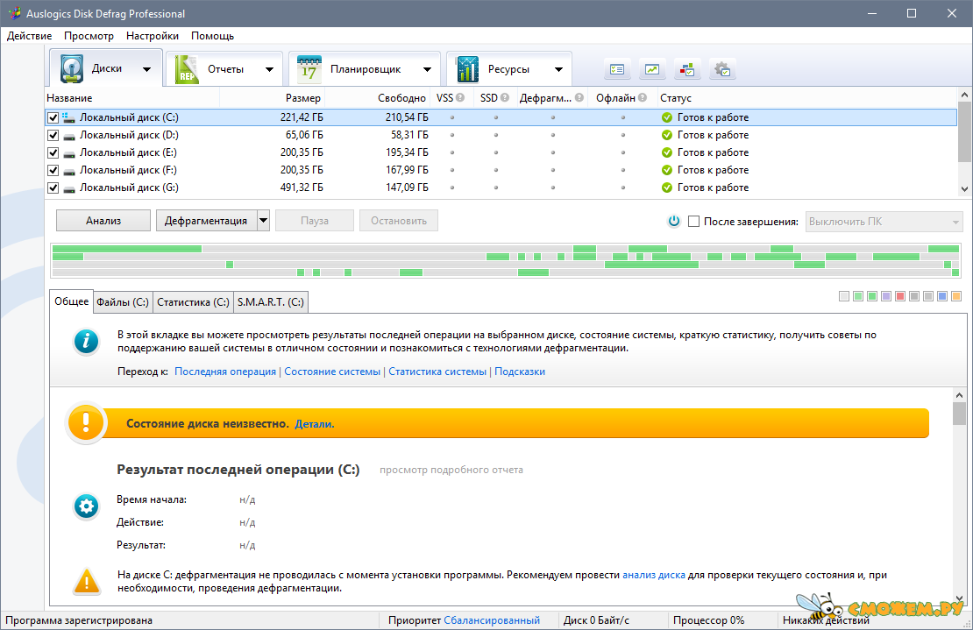973x630 pixels.
Task: Click the red legend color swatch
Action: 900,296
